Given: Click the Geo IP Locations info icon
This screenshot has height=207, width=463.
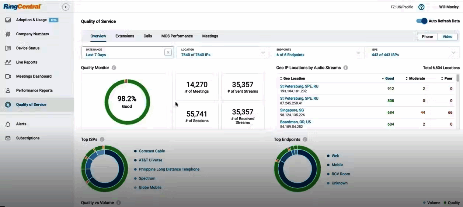Looking at the screenshot, I should click(x=345, y=68).
